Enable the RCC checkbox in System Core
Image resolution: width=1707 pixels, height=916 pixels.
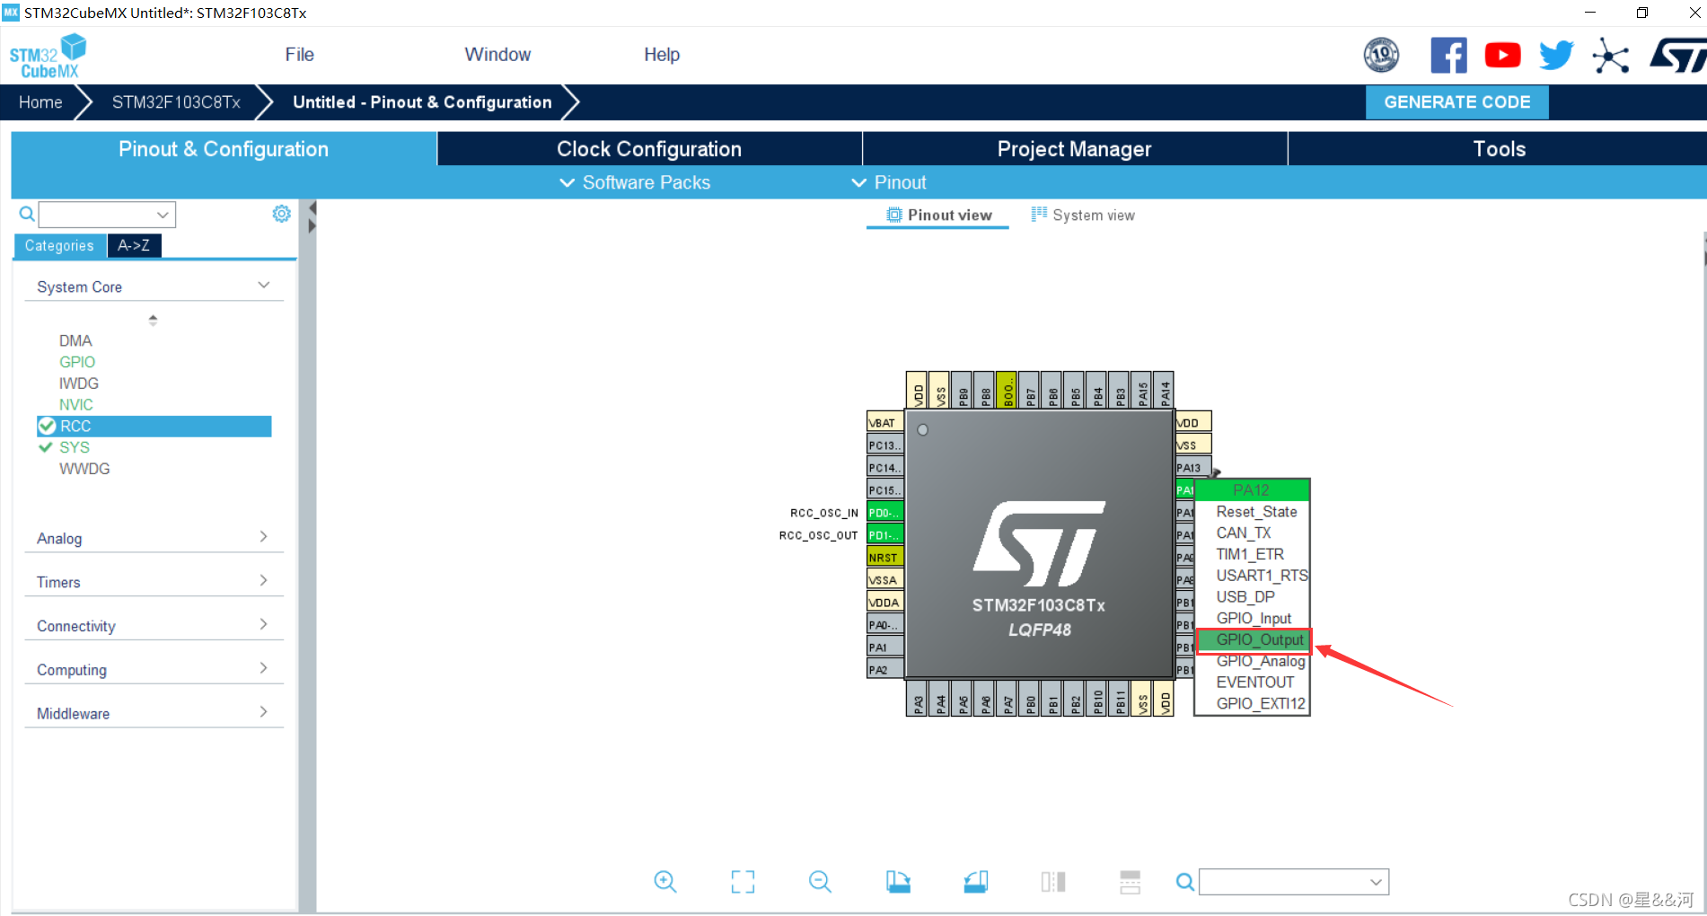(x=47, y=426)
